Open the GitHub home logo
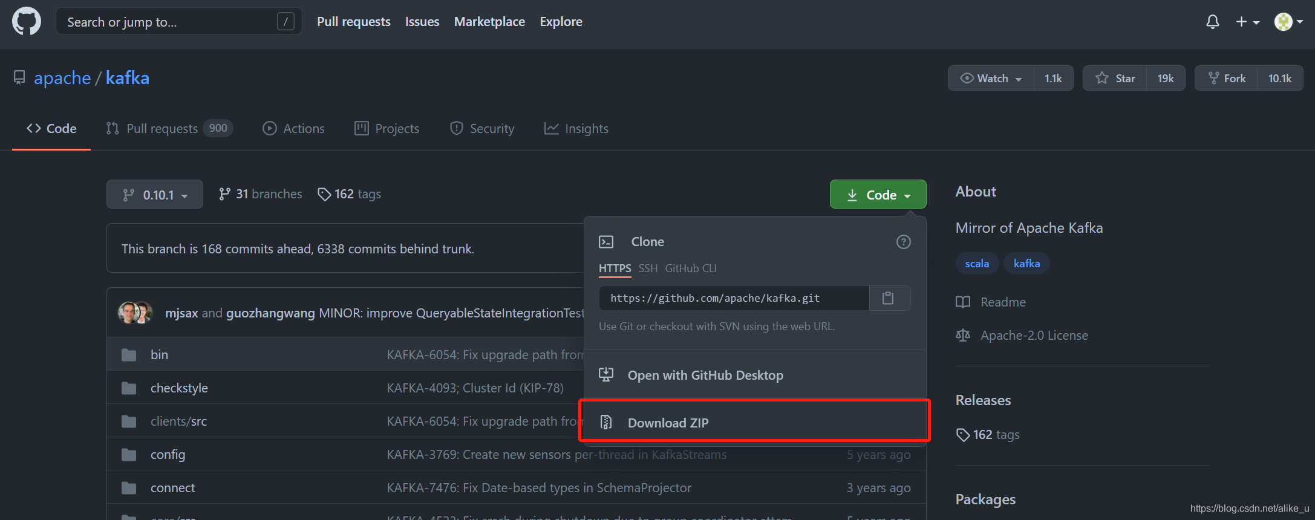This screenshot has width=1315, height=520. 27,22
